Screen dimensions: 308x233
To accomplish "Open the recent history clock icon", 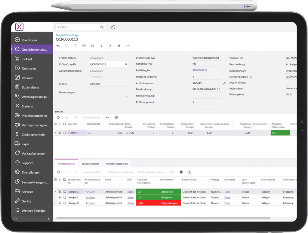I will 113,27.
